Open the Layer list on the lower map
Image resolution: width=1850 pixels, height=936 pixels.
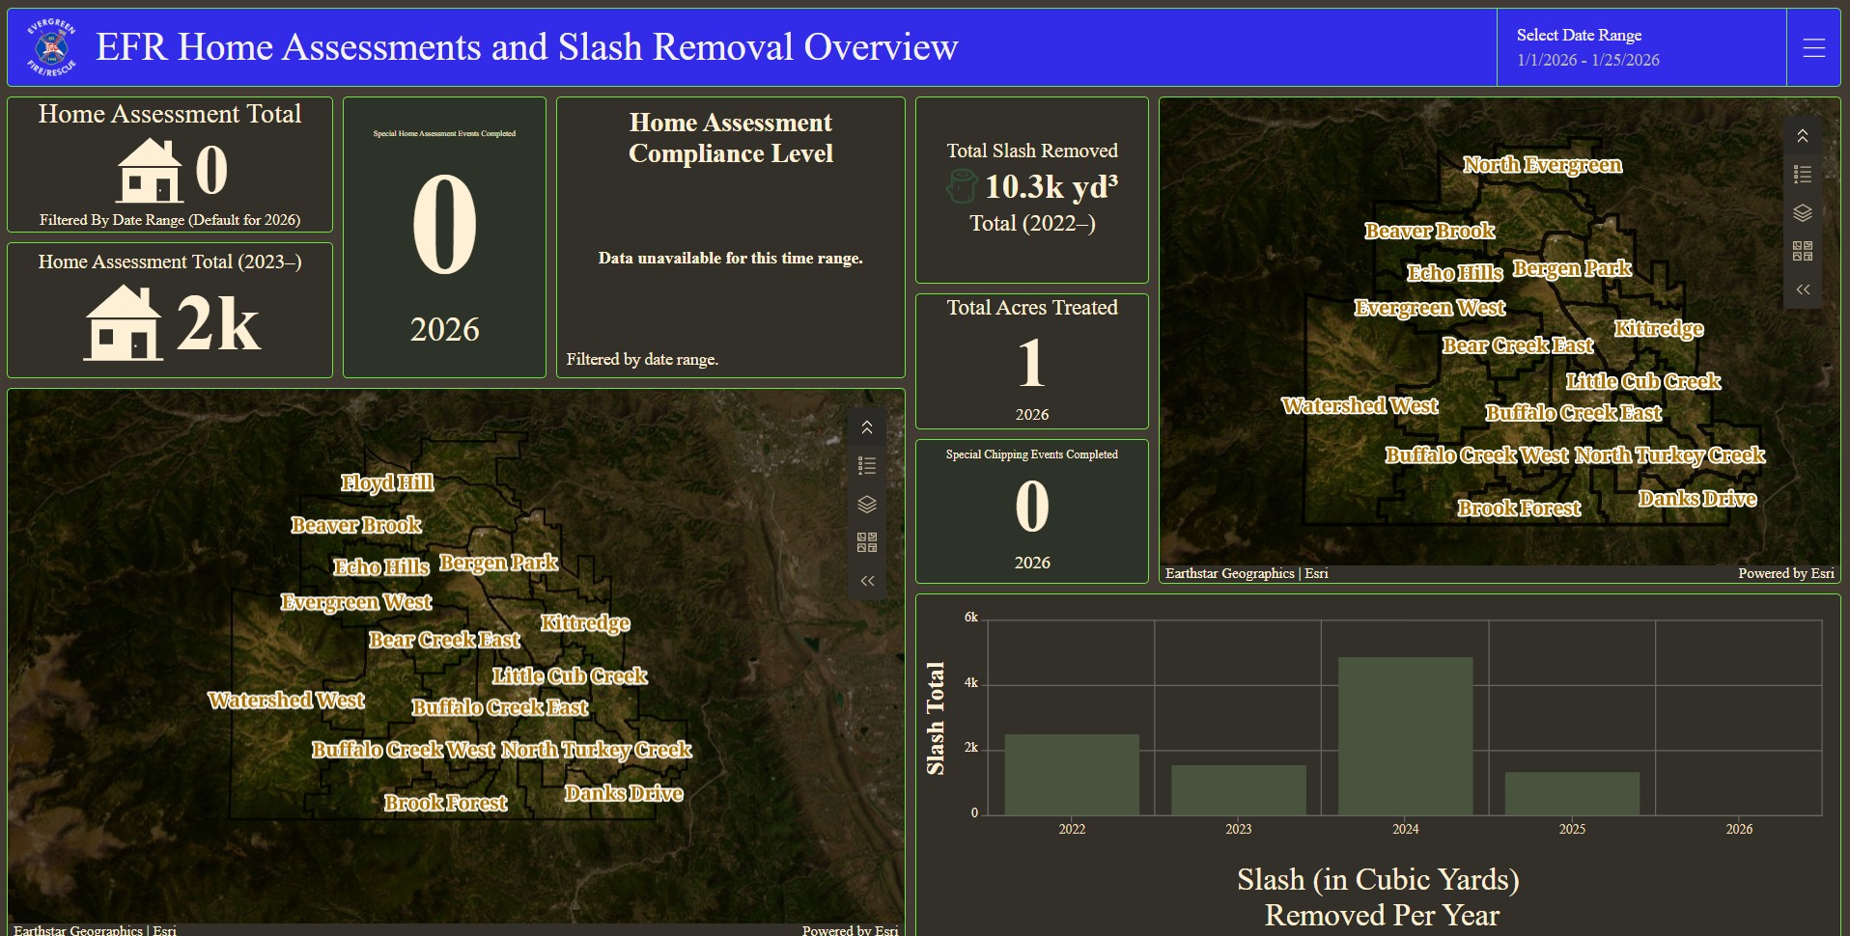(x=866, y=503)
